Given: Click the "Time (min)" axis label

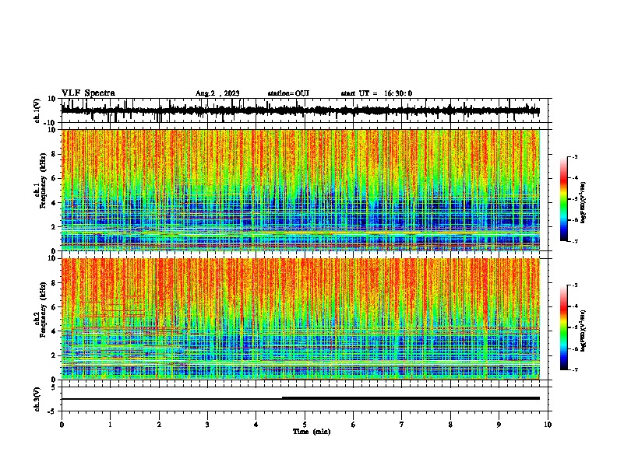Looking at the screenshot, I should (312, 432).
